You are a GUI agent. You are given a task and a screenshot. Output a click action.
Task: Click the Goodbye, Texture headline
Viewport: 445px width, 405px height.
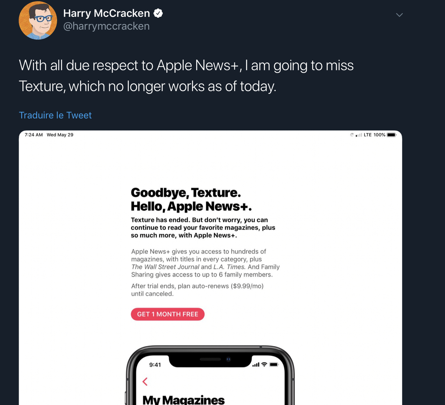(186, 192)
